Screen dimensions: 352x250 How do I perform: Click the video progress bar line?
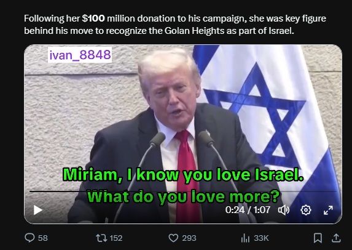click(183, 192)
